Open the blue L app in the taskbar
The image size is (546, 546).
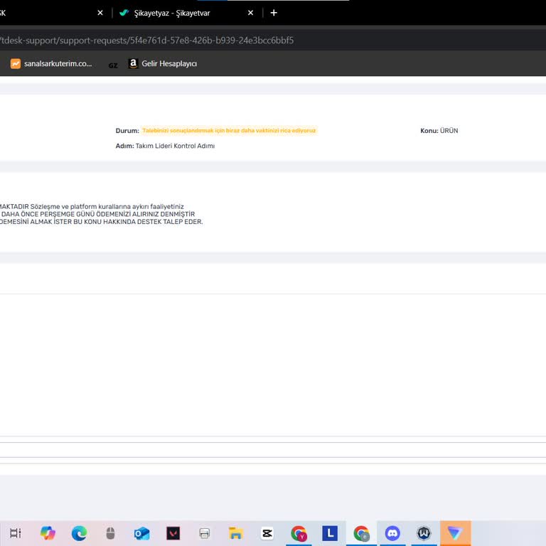(x=330, y=533)
